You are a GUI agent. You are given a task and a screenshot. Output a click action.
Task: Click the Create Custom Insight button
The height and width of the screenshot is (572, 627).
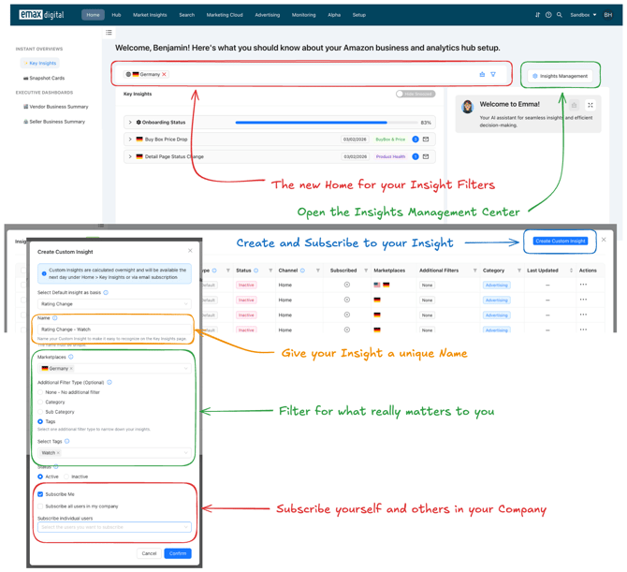[x=561, y=241]
